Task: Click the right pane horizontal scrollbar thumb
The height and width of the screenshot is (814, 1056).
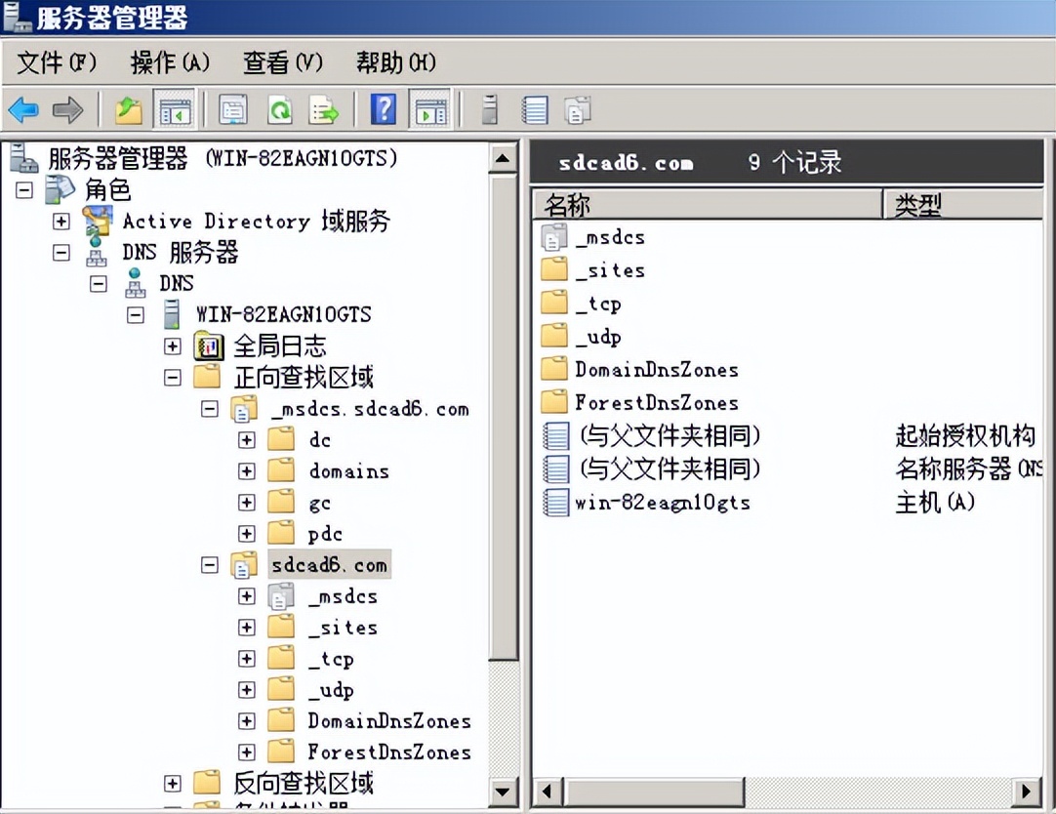Action: pos(653,792)
